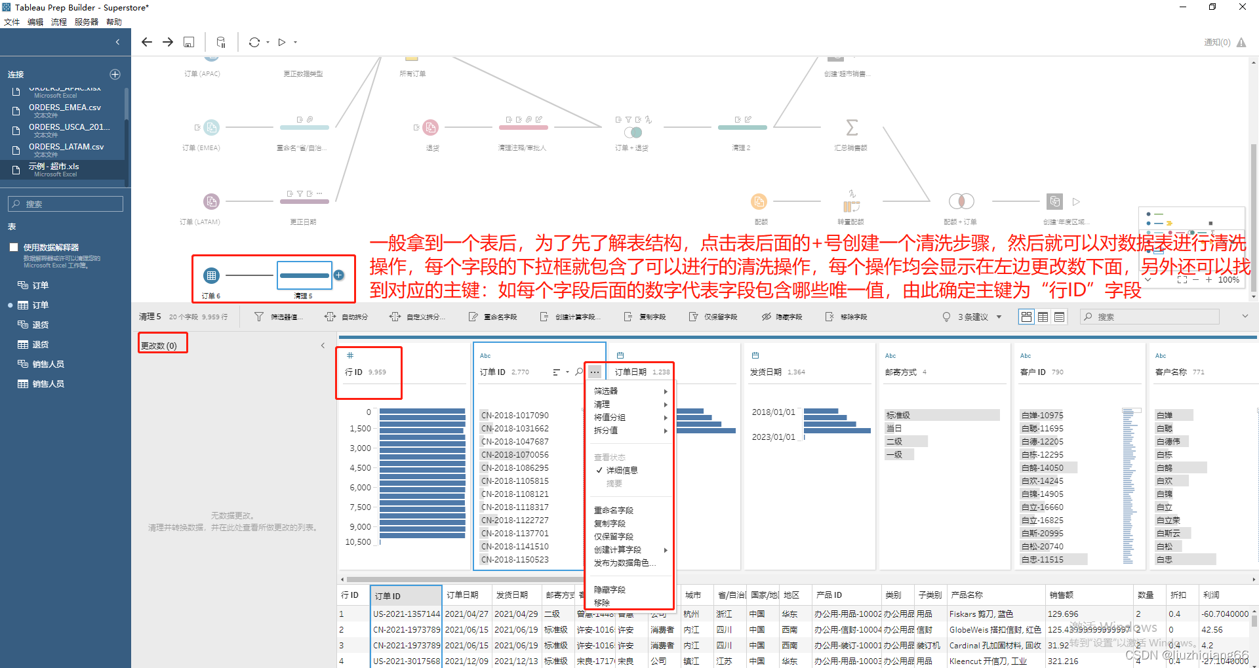Switch to data grid view button
1259x668 pixels.
[1043, 317]
